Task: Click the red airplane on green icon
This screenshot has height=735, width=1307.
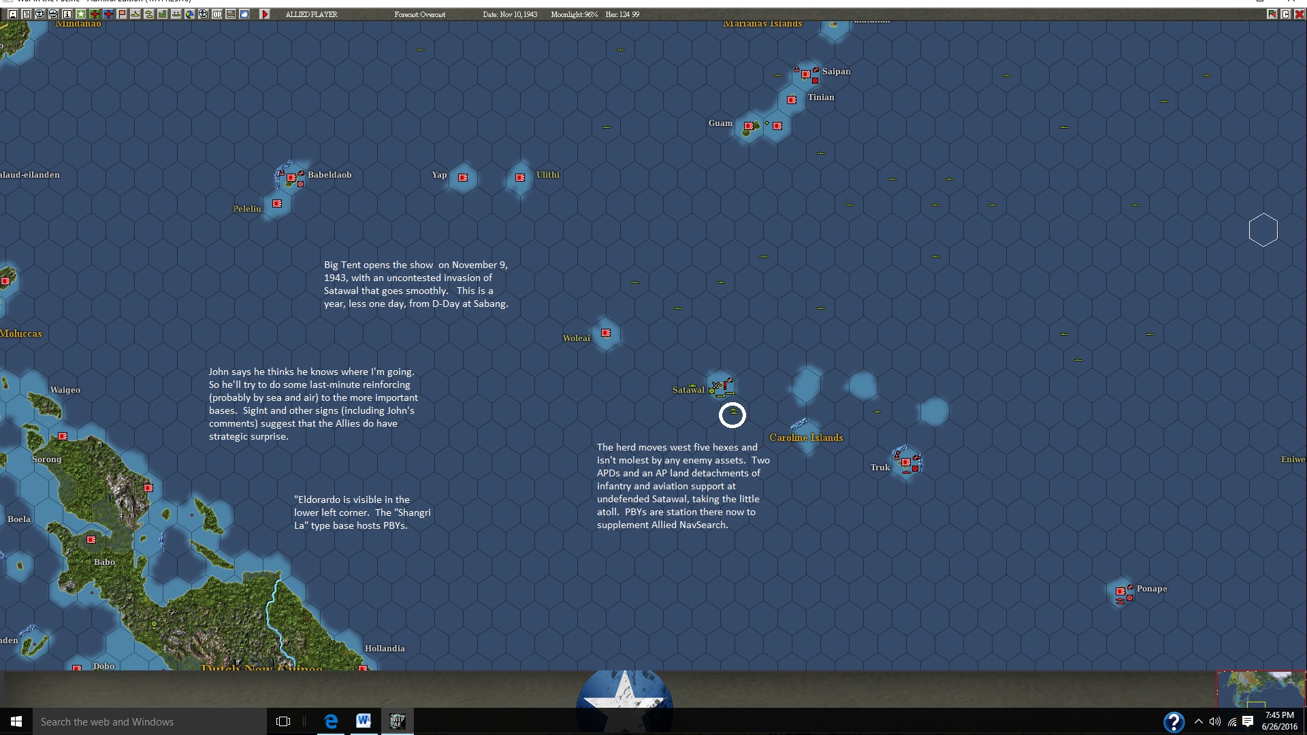Action: (x=95, y=14)
